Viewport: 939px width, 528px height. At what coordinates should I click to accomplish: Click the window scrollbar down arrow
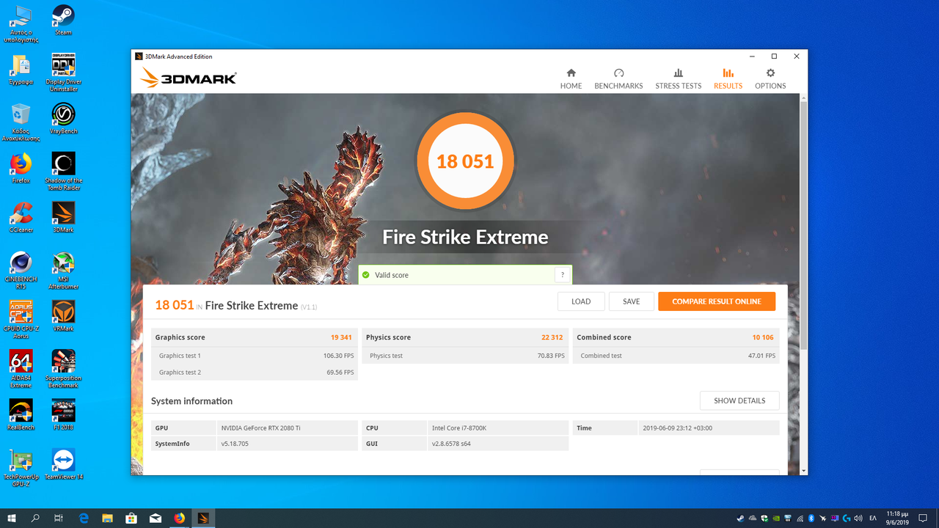click(x=803, y=471)
